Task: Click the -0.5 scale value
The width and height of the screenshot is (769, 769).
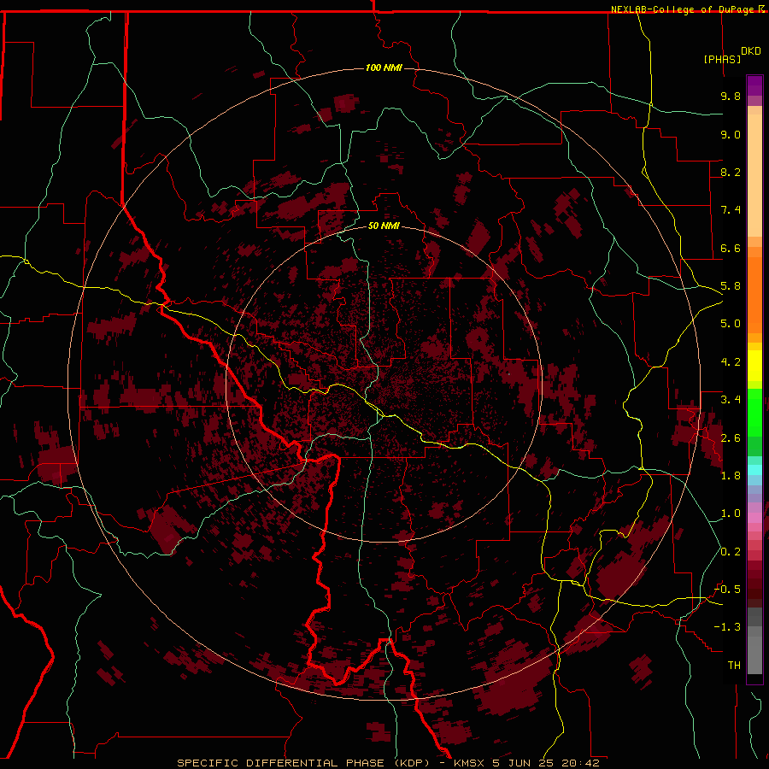Action: coord(727,590)
